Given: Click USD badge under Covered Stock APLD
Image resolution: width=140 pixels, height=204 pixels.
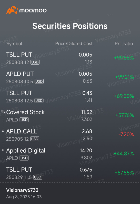Looking at the screenshot, I should point(24,120).
